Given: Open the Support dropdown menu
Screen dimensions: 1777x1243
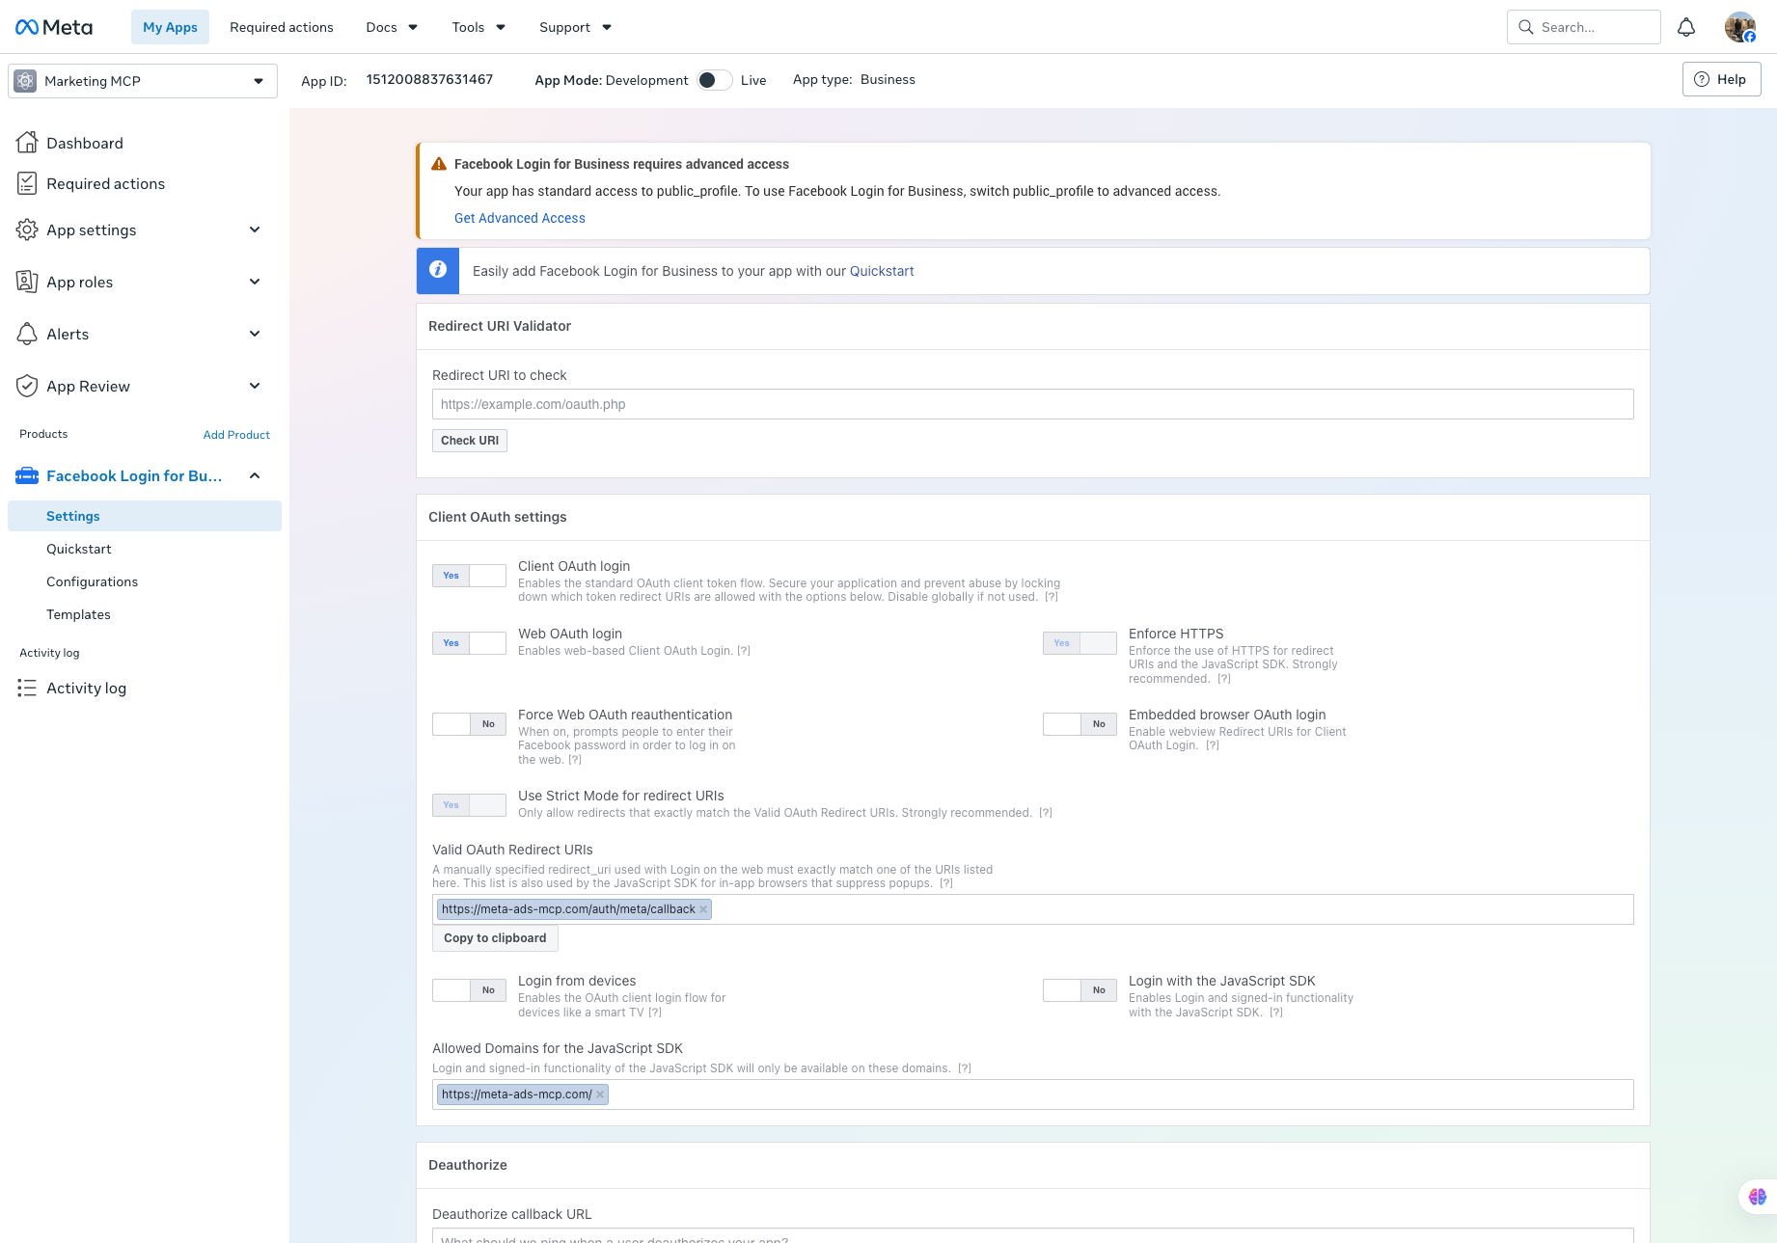Looking at the screenshot, I should [x=575, y=27].
